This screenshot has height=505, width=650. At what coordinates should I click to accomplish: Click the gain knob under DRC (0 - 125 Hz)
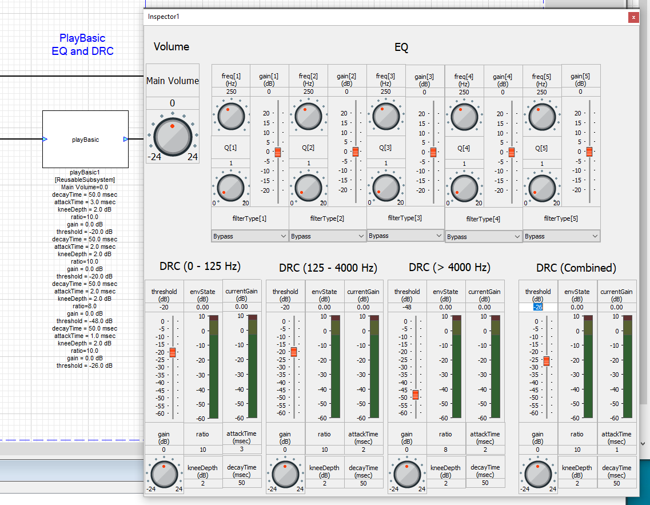point(164,474)
